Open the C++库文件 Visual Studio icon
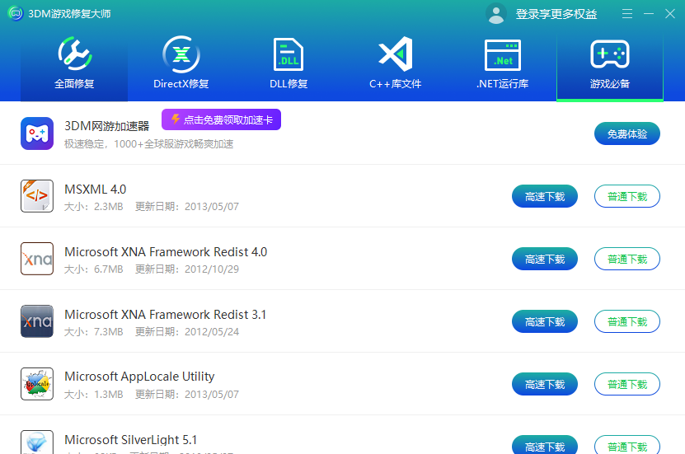 395,54
